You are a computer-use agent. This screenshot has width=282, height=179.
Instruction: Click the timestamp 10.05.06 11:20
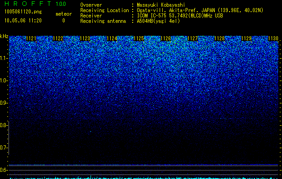[23, 21]
